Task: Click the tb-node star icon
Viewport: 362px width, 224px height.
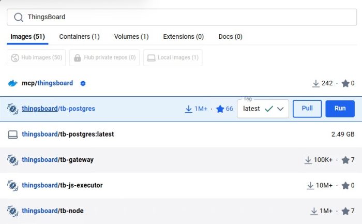Action: (345, 211)
